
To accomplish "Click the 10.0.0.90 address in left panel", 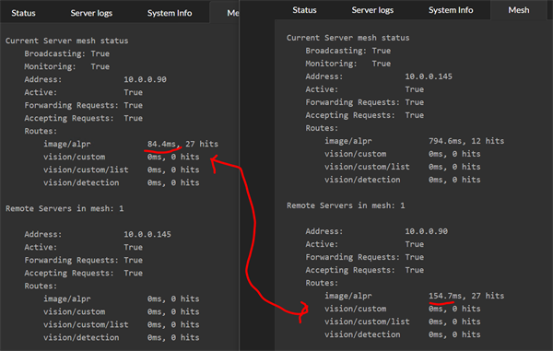I will pos(145,79).
